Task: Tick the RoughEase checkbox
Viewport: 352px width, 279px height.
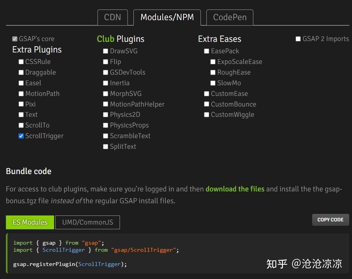Action: point(213,73)
